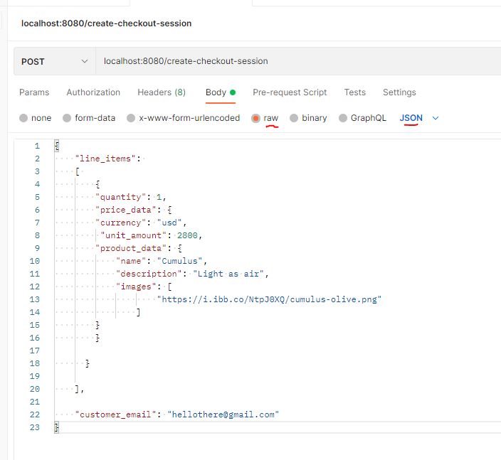Image resolution: width=501 pixels, height=460 pixels.
Task: Select the binary radio option
Action: [294, 118]
